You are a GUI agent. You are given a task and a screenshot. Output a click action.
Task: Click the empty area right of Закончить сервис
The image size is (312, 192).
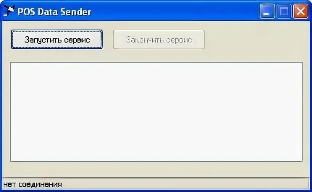coord(255,39)
